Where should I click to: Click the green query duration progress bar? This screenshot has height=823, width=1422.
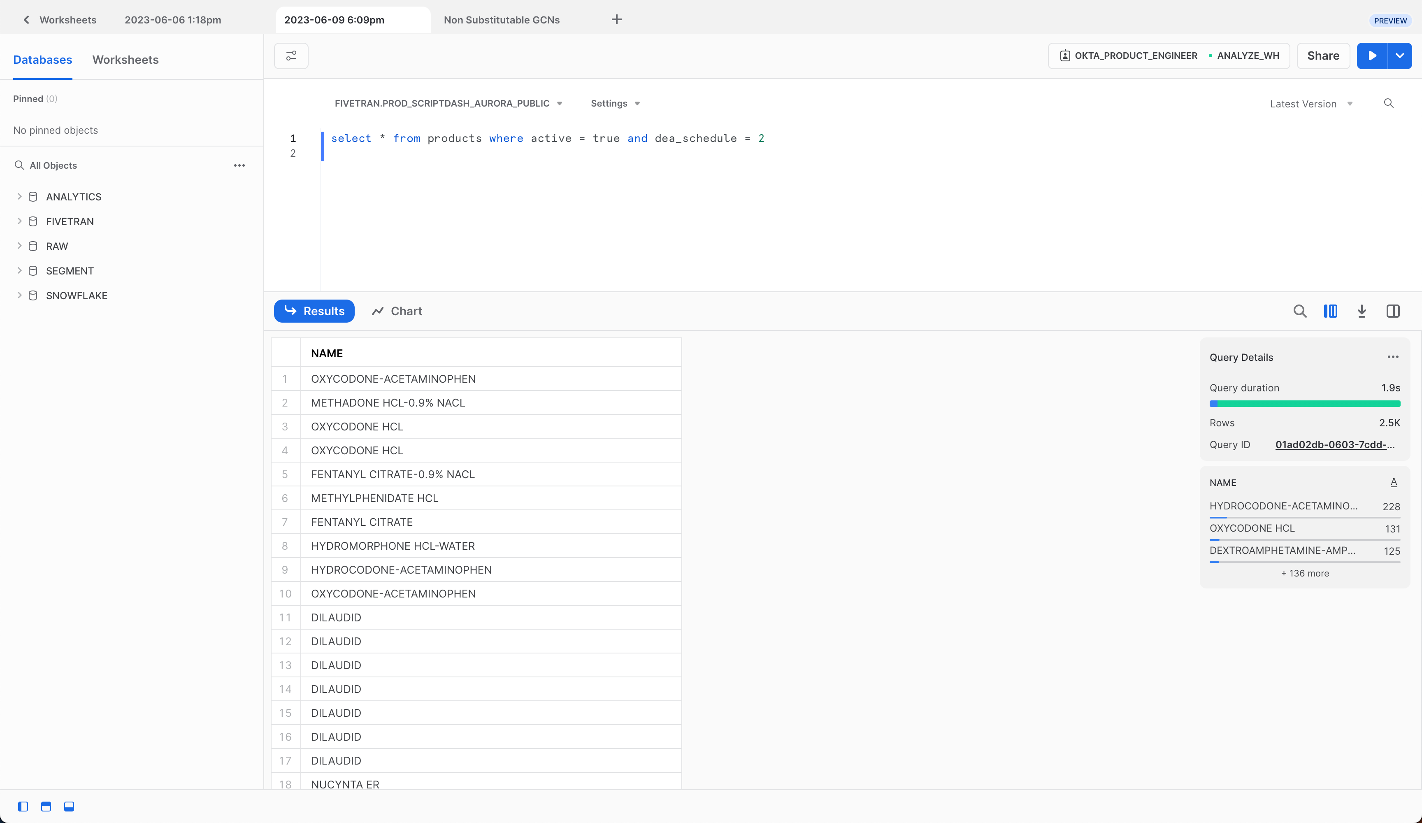pyautogui.click(x=1305, y=404)
